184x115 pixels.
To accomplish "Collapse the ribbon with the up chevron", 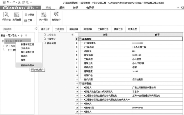I will (178, 8).
